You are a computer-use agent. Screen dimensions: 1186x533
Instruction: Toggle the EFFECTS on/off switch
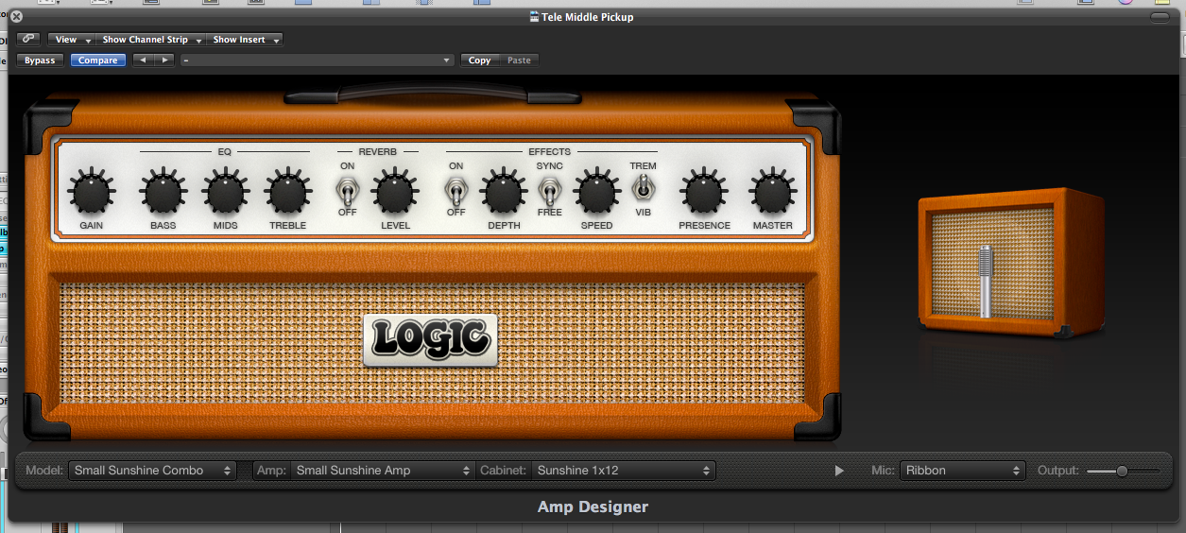[x=455, y=192]
